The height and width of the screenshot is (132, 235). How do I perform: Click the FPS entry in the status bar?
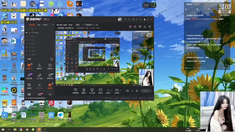pos(116,98)
